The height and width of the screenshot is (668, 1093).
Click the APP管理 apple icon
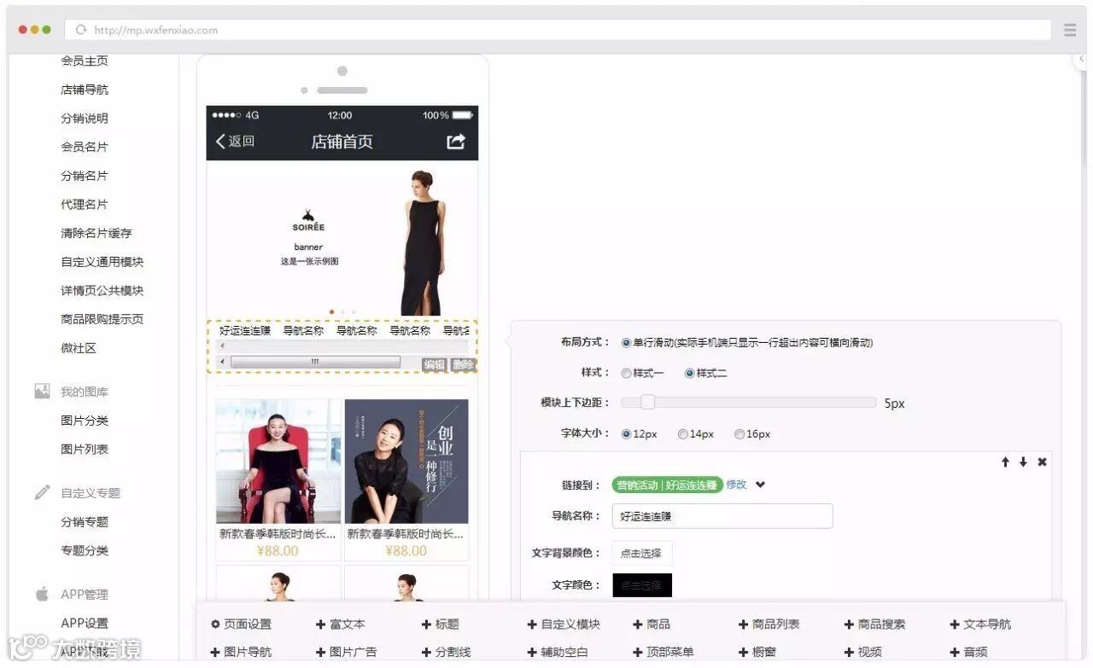tap(42, 594)
